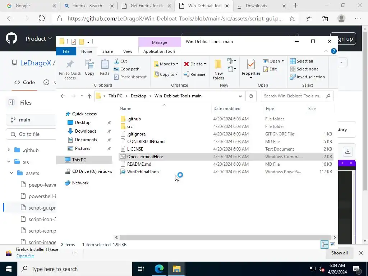The height and width of the screenshot is (276, 368).
Task: Expand .github folder in GitHub tree
Action: [x=9, y=150]
